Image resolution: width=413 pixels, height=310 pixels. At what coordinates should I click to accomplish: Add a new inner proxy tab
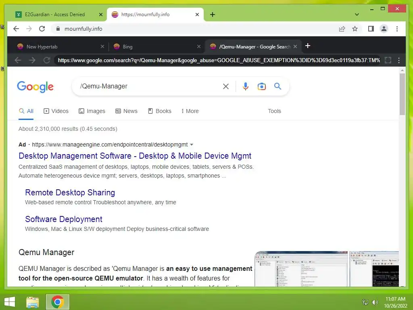point(308,46)
